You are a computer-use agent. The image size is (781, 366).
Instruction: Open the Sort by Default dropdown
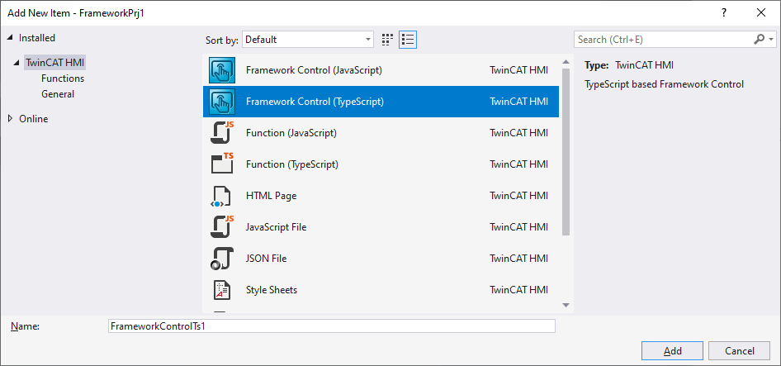308,40
